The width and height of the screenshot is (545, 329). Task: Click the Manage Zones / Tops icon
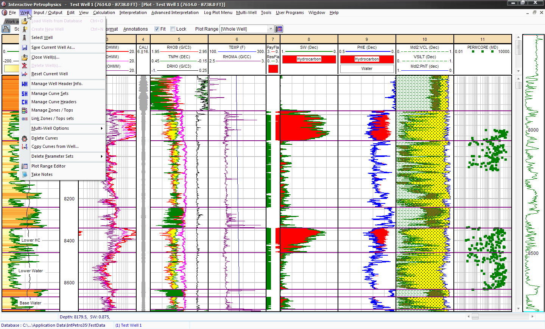coord(25,110)
